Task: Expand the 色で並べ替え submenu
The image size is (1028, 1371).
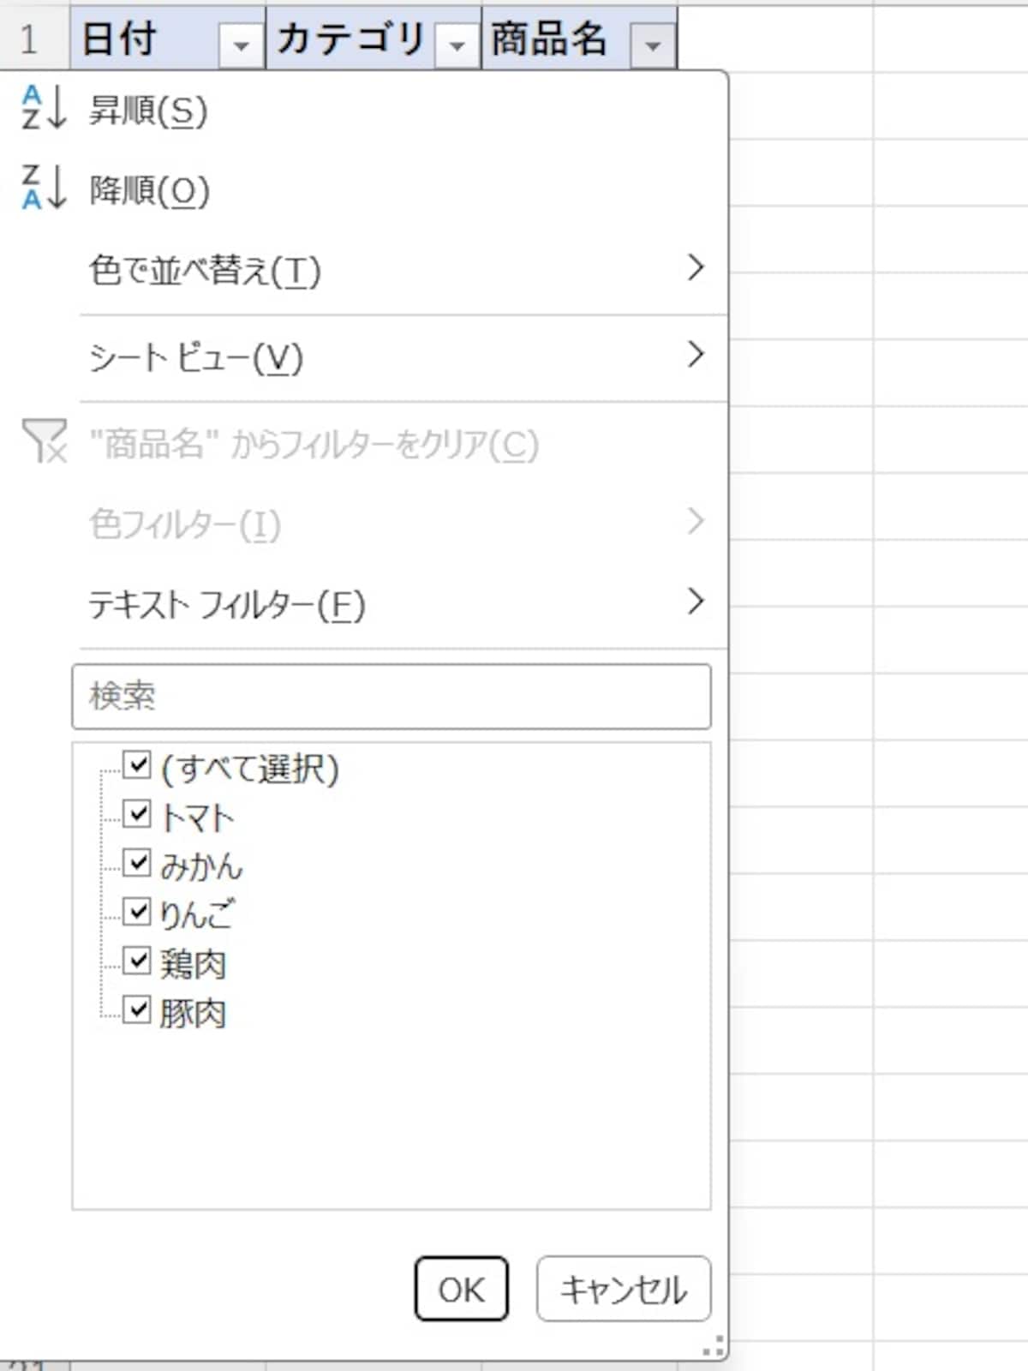Action: point(206,270)
